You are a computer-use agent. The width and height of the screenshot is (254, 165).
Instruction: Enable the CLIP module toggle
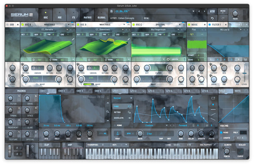pos(41,145)
